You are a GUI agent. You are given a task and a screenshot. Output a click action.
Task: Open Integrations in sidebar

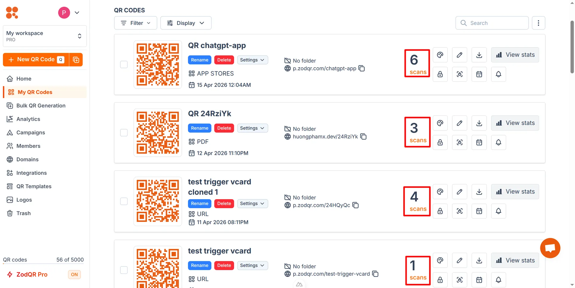tap(45, 173)
